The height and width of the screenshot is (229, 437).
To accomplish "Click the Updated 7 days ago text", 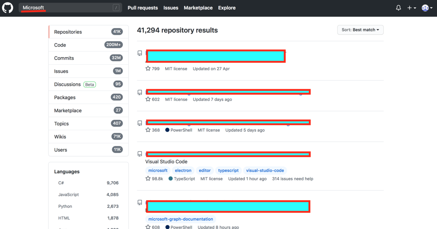I will 212,99.
